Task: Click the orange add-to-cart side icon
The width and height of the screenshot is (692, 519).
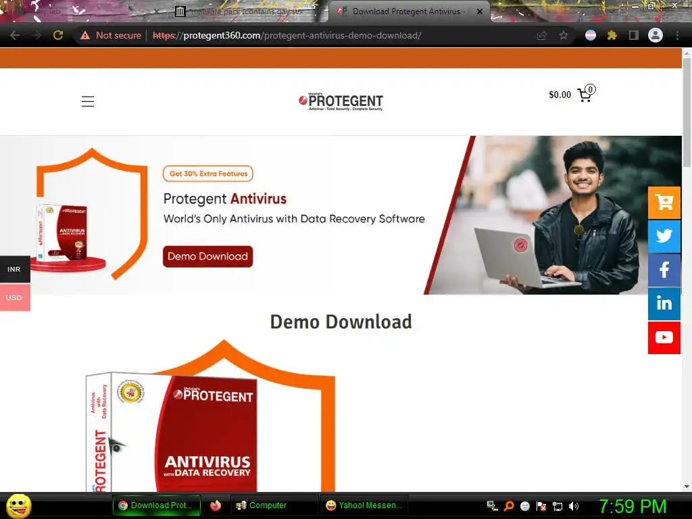Action: (664, 203)
